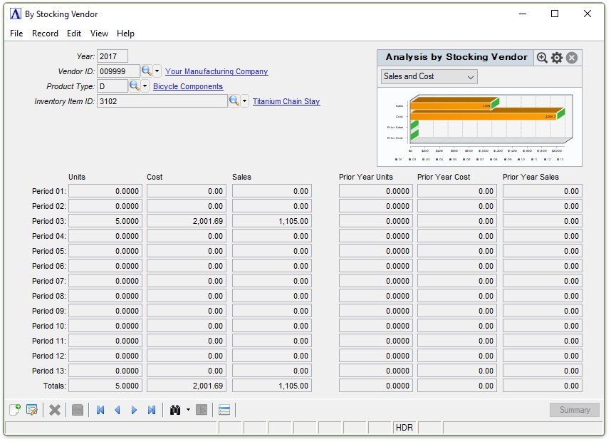The height and width of the screenshot is (442, 611).
Task: Expand the Sales and Cost dropdown
Action: (429, 76)
